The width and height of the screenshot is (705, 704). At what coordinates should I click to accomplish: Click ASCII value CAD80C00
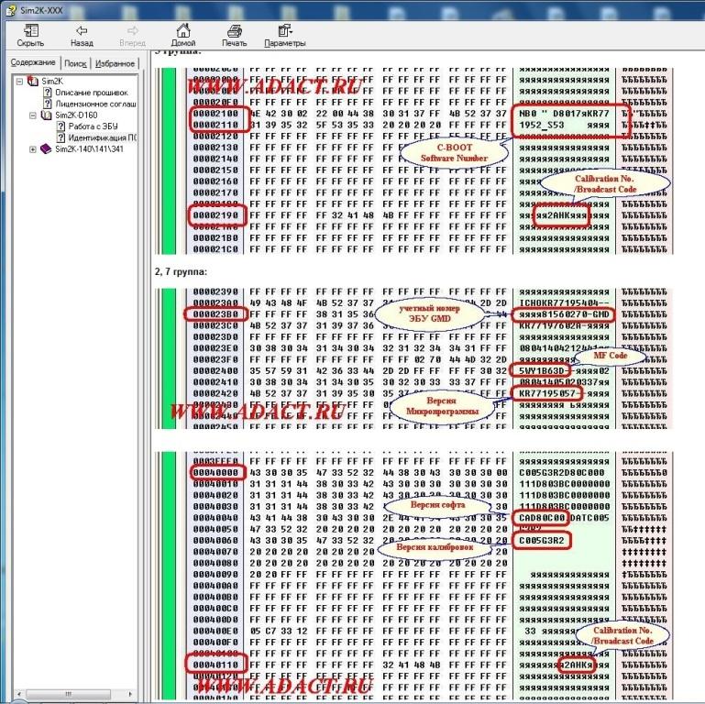point(541,518)
